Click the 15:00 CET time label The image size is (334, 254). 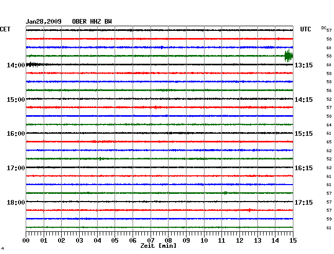[15, 100]
